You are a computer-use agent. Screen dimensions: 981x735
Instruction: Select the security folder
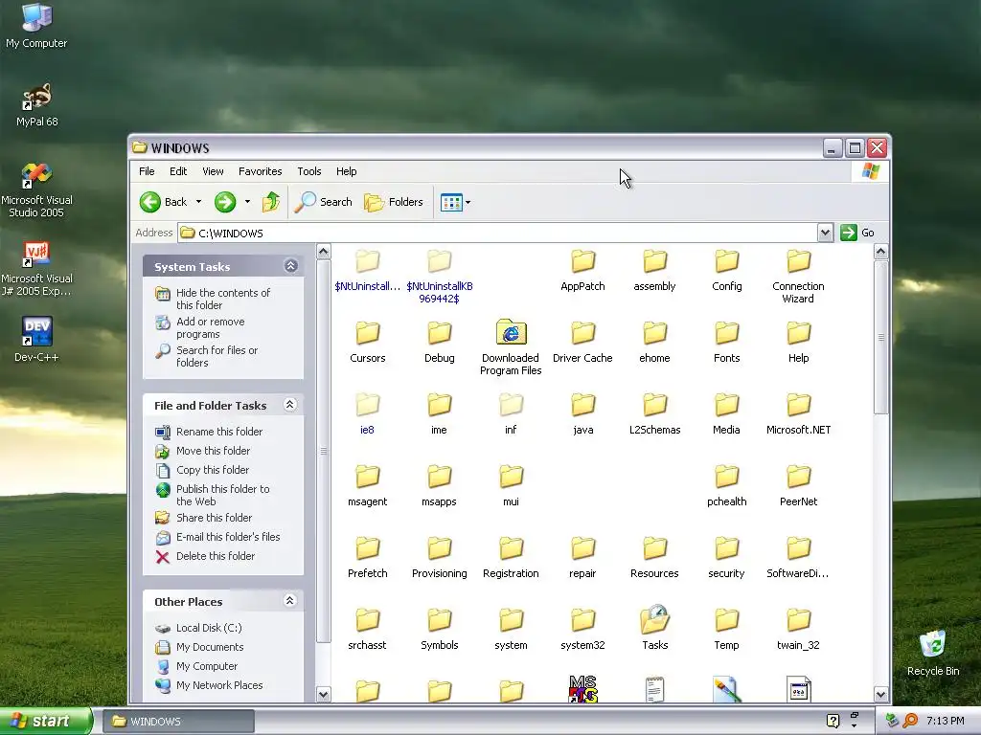[726, 558]
